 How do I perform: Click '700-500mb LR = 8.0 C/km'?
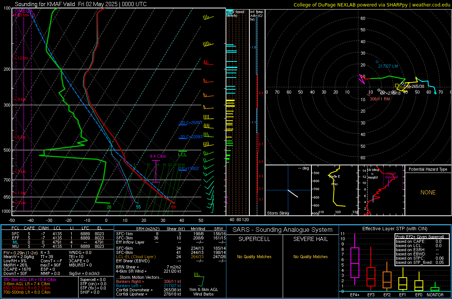point(27,292)
